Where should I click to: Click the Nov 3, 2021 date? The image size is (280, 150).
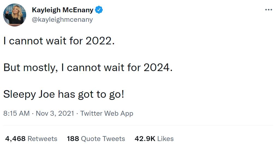tap(55, 113)
